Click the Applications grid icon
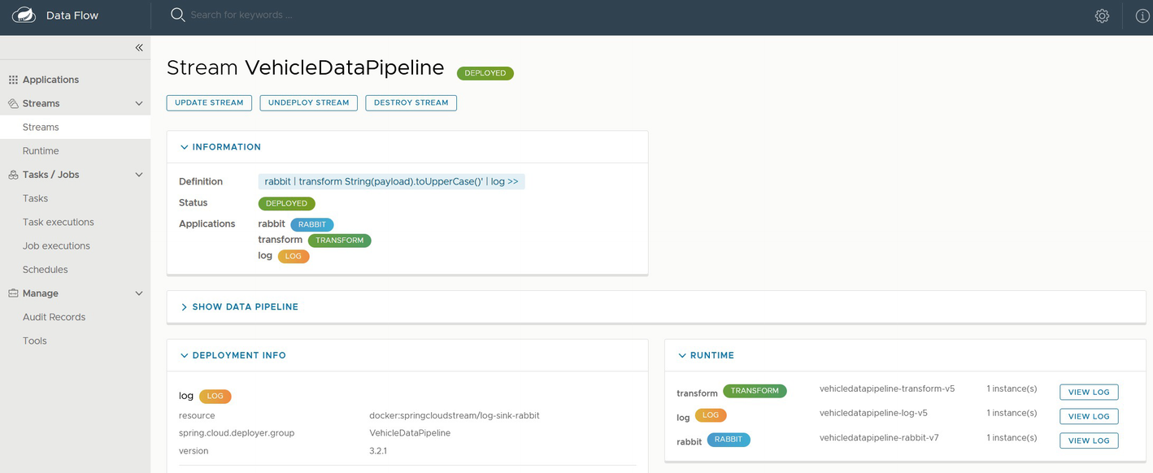The image size is (1153, 473). tap(13, 80)
